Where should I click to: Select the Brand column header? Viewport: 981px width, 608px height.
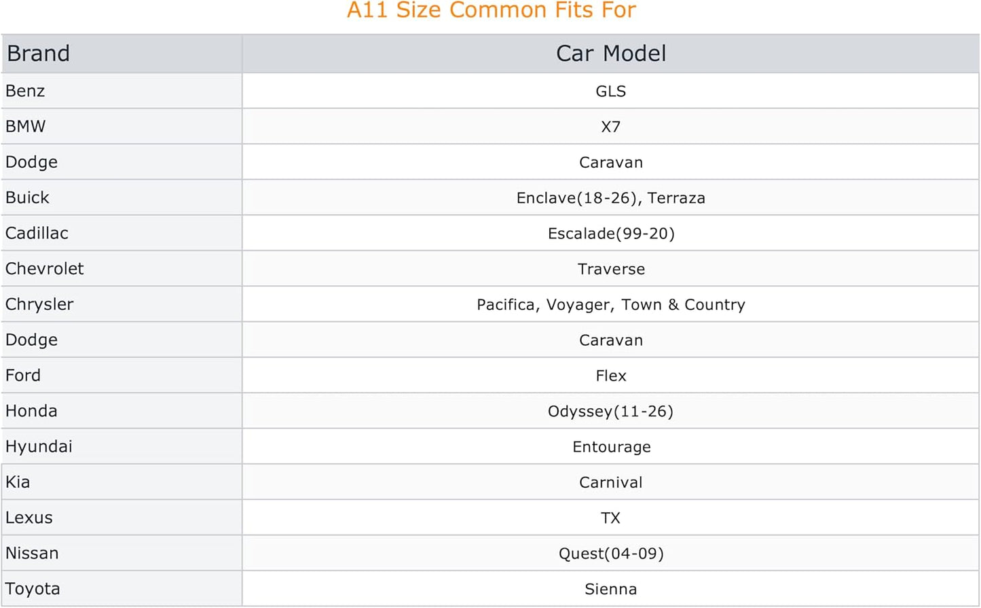click(122, 54)
